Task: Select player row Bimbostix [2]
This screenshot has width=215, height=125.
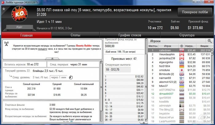Action: pos(179,74)
